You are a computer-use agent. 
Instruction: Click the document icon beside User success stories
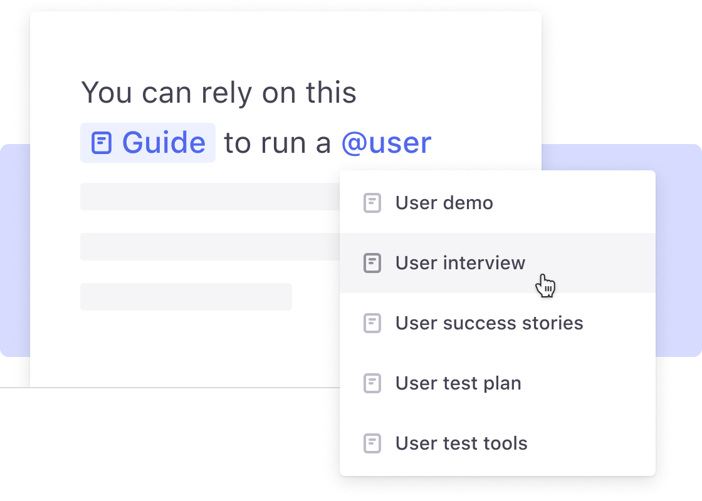(372, 323)
